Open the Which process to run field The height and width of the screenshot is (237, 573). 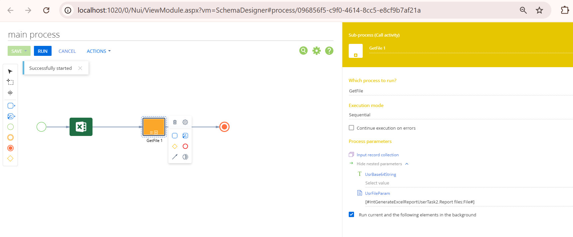[461, 91]
